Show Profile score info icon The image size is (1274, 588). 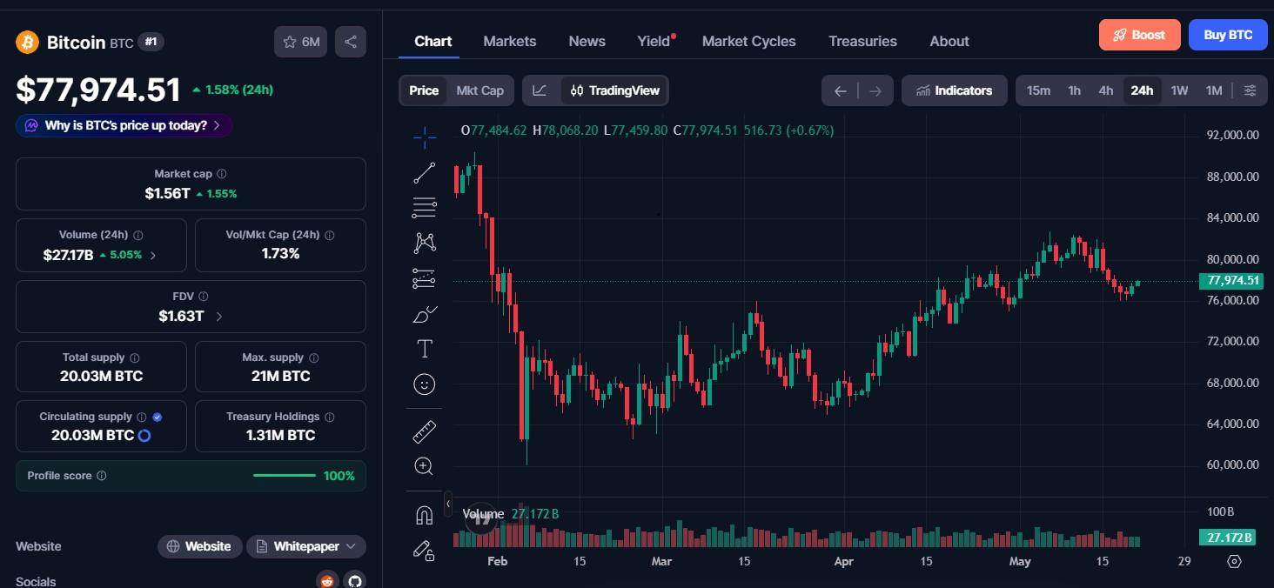coord(102,476)
